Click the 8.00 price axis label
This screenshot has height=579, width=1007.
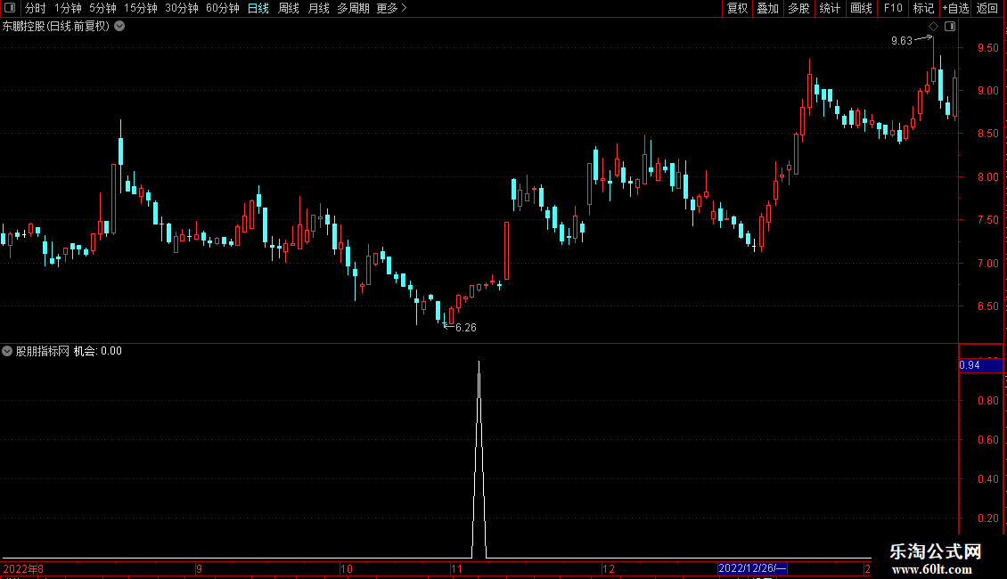point(987,177)
